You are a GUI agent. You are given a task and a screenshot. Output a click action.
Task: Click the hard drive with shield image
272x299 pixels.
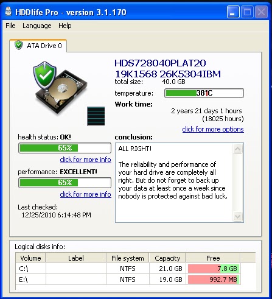click(60, 88)
